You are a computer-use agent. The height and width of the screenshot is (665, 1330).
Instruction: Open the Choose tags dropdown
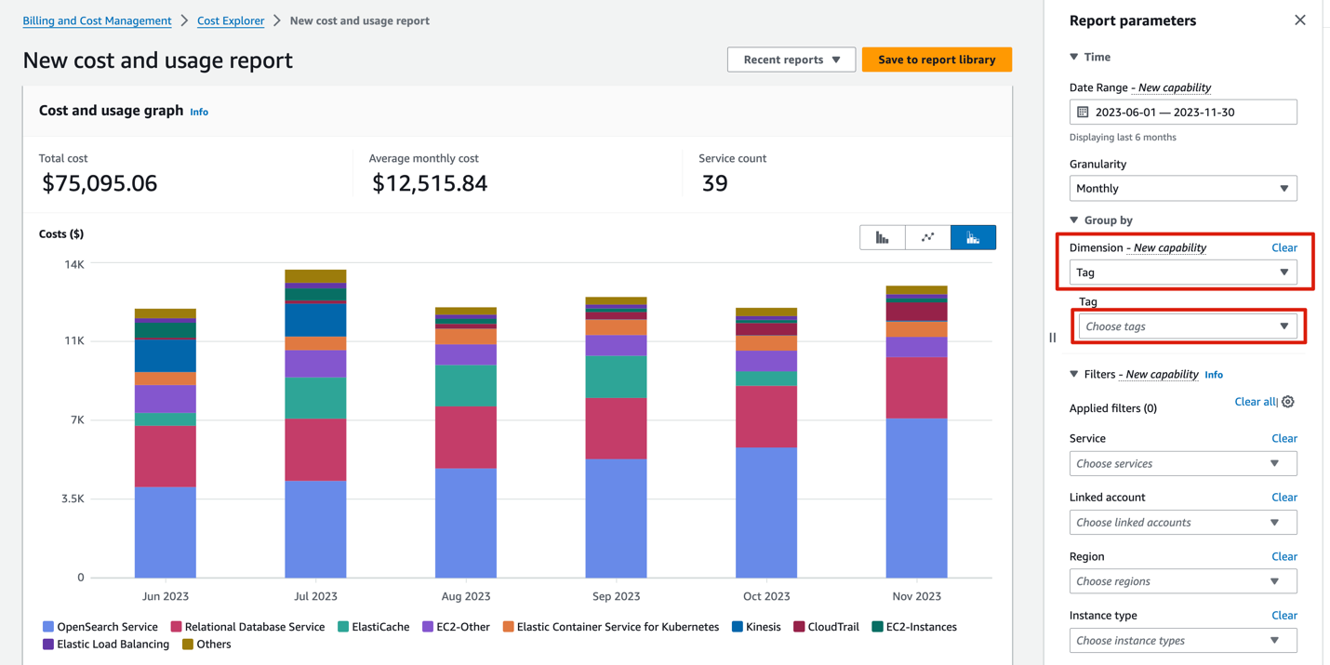(1187, 326)
